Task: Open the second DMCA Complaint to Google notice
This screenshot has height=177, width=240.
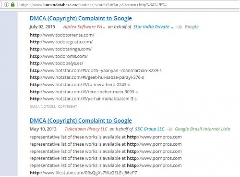Action: tap(81, 121)
